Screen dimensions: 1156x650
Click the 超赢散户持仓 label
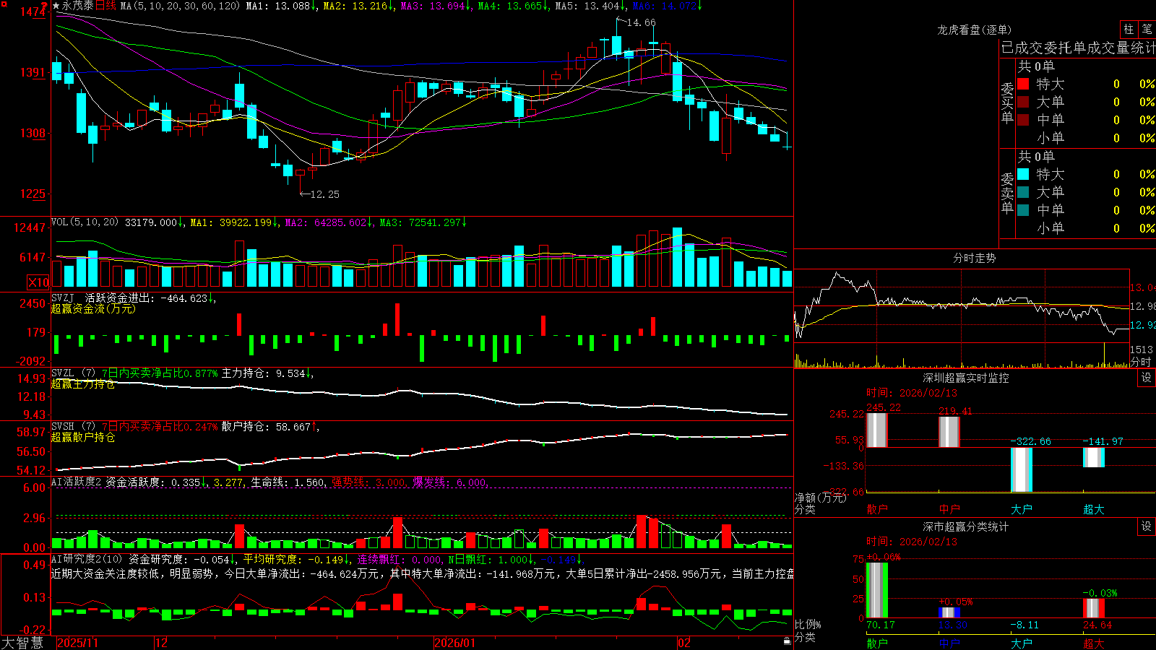(x=83, y=438)
